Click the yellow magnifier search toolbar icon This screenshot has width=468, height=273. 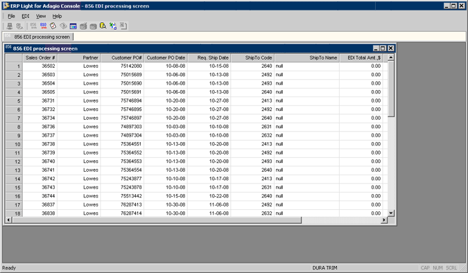tap(103, 26)
